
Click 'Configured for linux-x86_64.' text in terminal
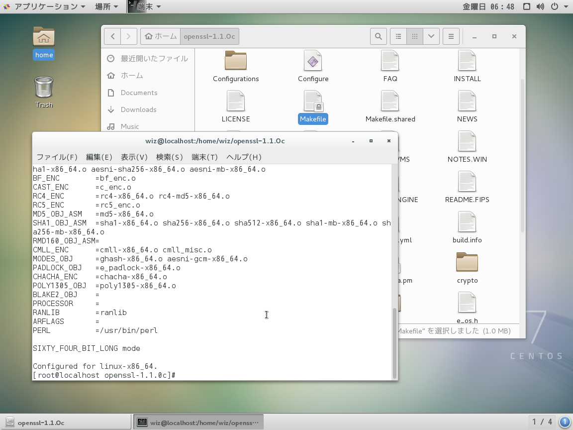point(95,366)
